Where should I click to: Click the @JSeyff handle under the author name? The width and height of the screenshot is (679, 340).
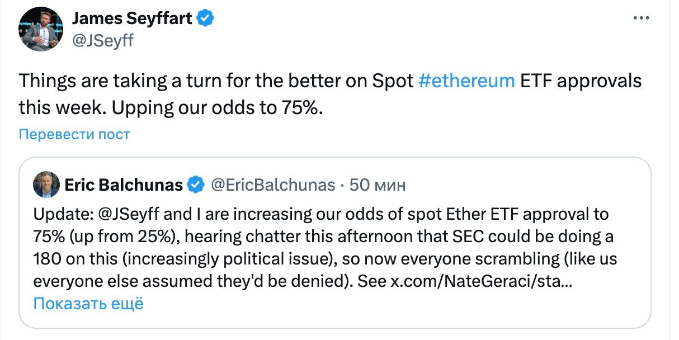point(103,40)
